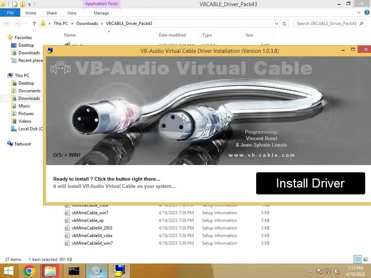This screenshot has height=278, width=371.
Task: Click the muted volume tray icon
Action: click(x=337, y=271)
